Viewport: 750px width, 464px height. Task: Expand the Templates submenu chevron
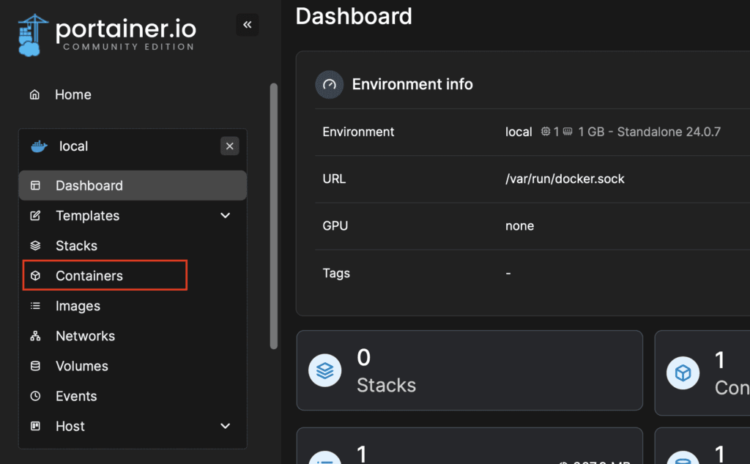click(226, 216)
